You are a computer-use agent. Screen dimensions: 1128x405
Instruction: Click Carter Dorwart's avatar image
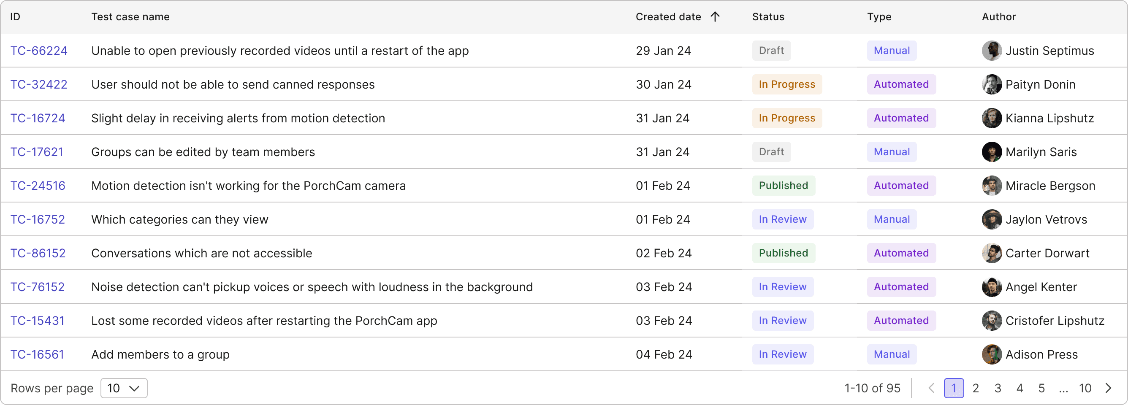click(x=992, y=253)
